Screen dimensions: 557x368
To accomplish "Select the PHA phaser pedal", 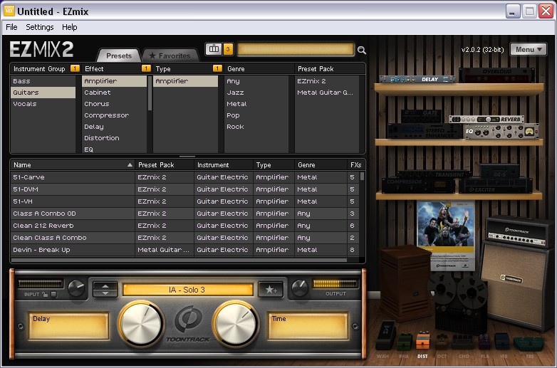I will (x=404, y=342).
